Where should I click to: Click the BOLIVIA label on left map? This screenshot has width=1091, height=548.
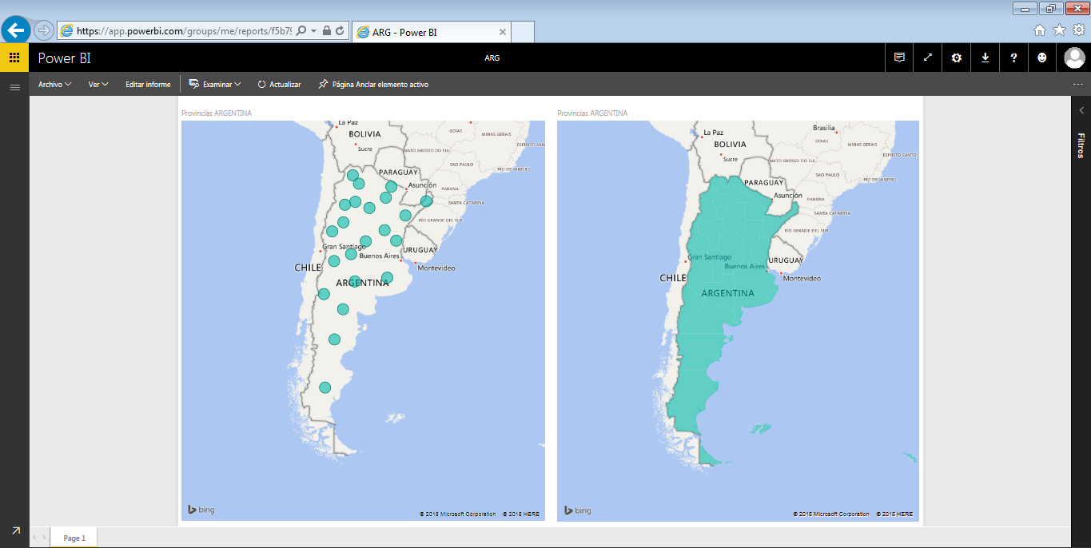(x=364, y=134)
